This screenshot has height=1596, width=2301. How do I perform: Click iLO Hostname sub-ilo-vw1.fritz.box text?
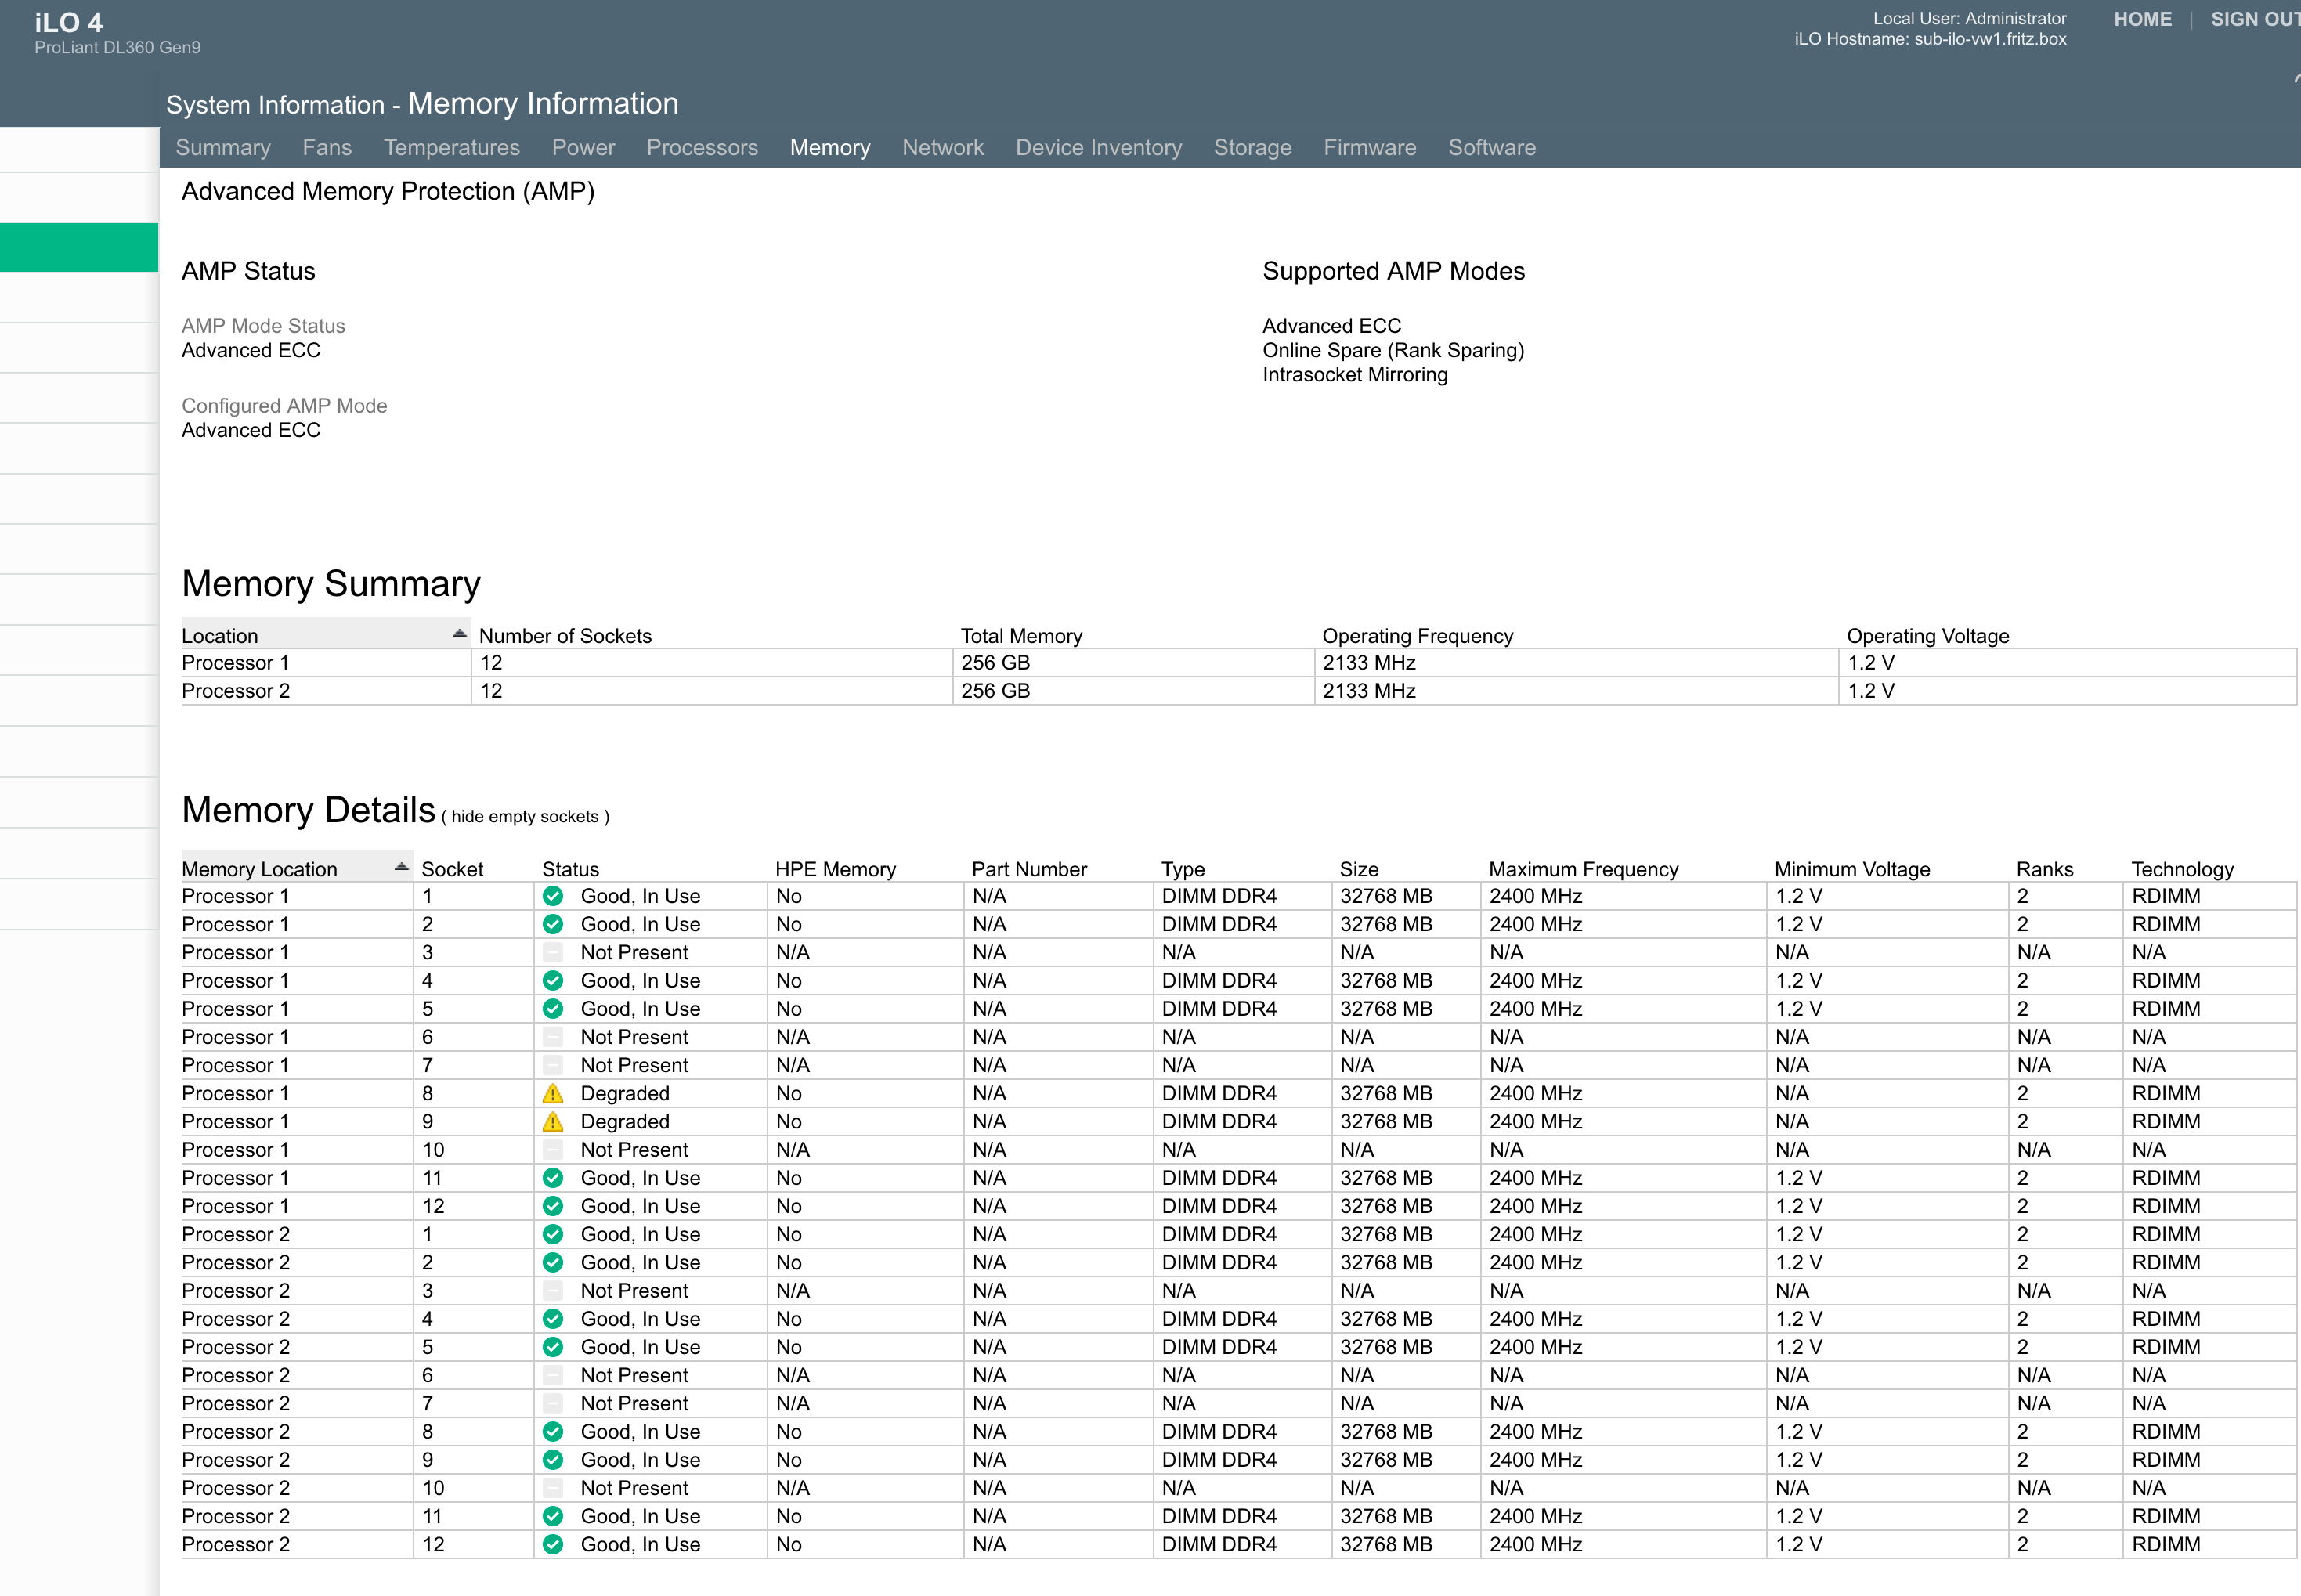[1930, 39]
